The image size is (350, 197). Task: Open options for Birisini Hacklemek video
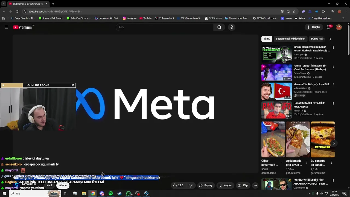[x=333, y=47]
